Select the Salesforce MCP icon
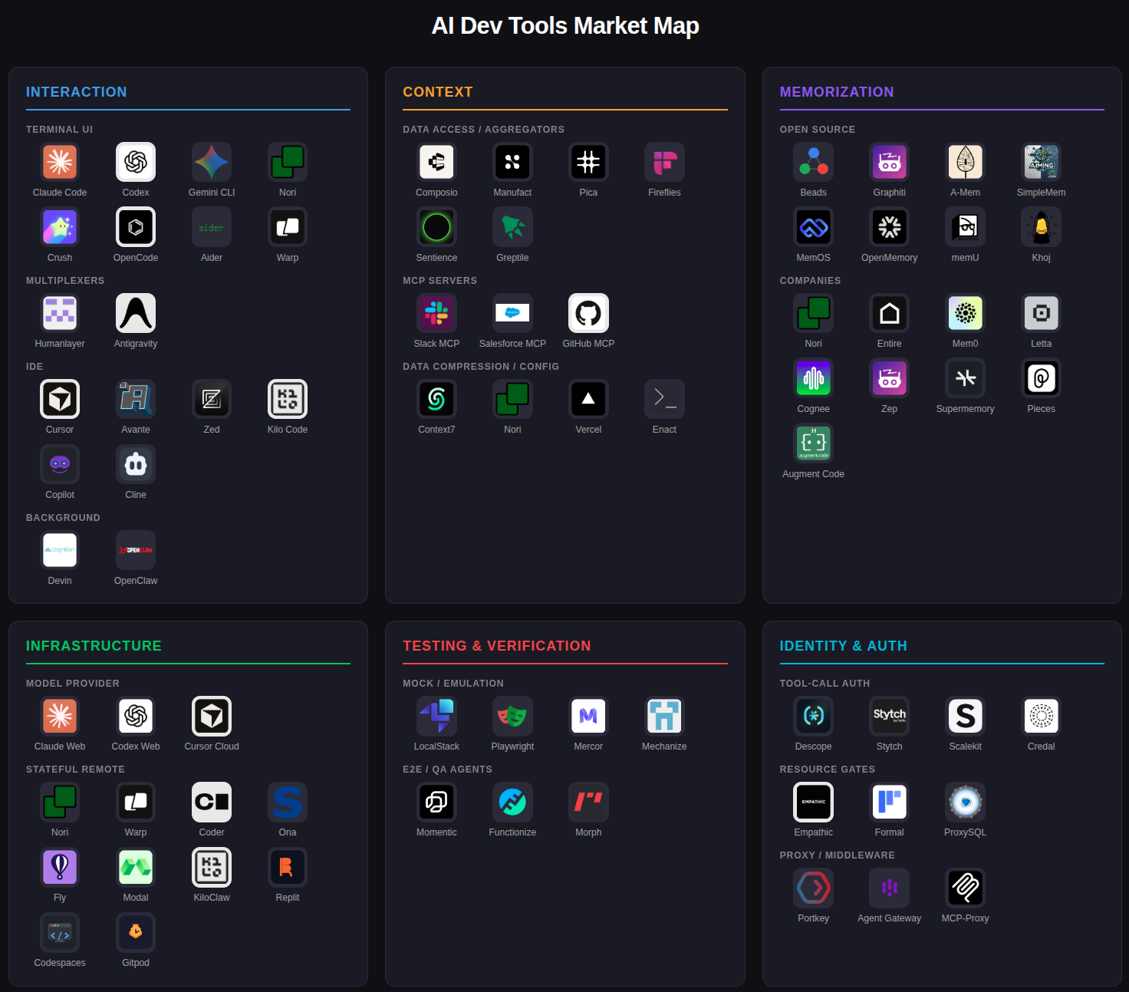Viewport: 1129px width, 992px height. click(x=512, y=313)
